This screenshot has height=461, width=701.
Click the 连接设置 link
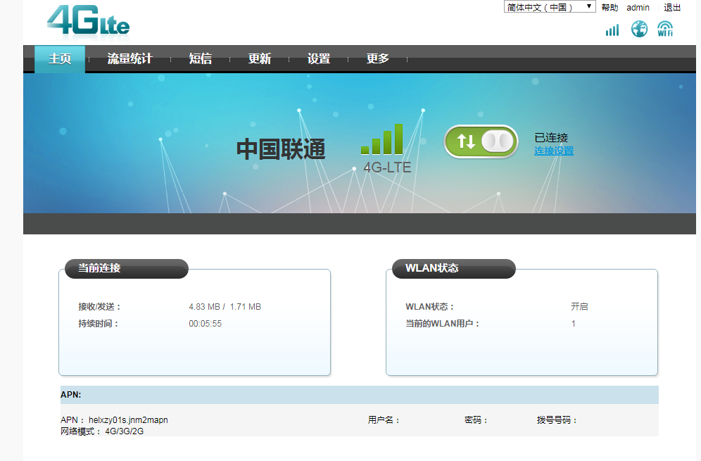click(554, 151)
